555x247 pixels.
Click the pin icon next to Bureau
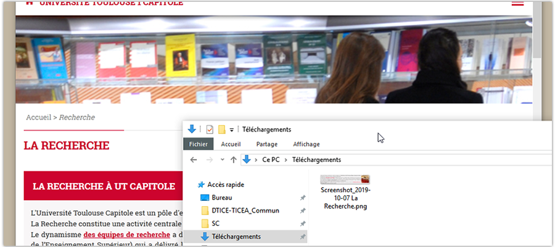click(303, 198)
